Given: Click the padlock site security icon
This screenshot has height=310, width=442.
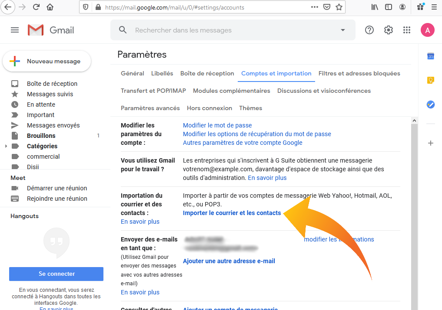Looking at the screenshot, I should pyautogui.click(x=98, y=7).
